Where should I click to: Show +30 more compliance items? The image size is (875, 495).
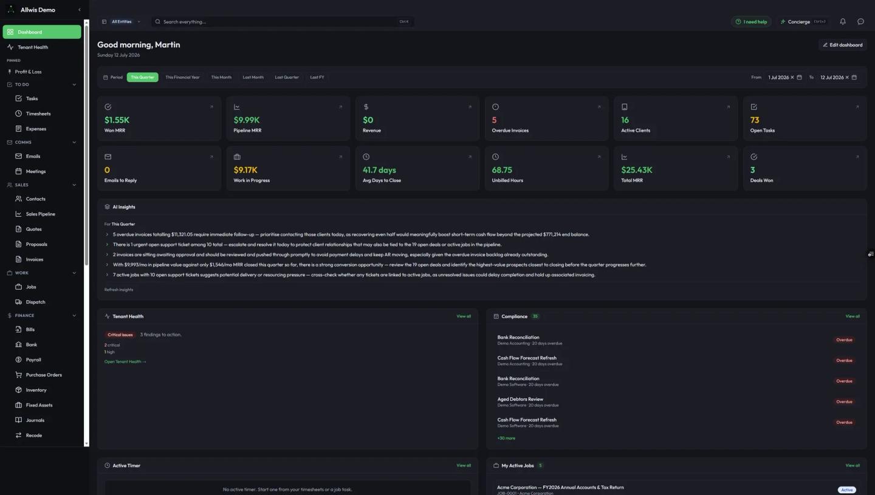tap(506, 438)
